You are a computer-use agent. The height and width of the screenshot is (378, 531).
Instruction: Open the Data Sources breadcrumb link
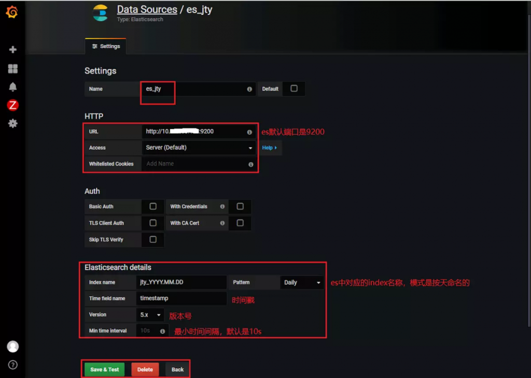[x=147, y=9]
